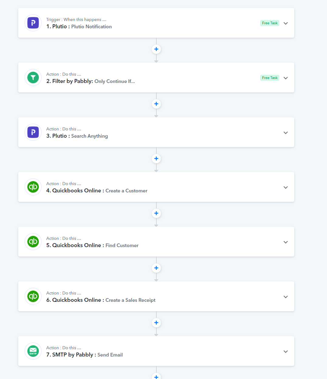Expand the Filter by Pabbly step
The image size is (327, 379).
coord(286,78)
